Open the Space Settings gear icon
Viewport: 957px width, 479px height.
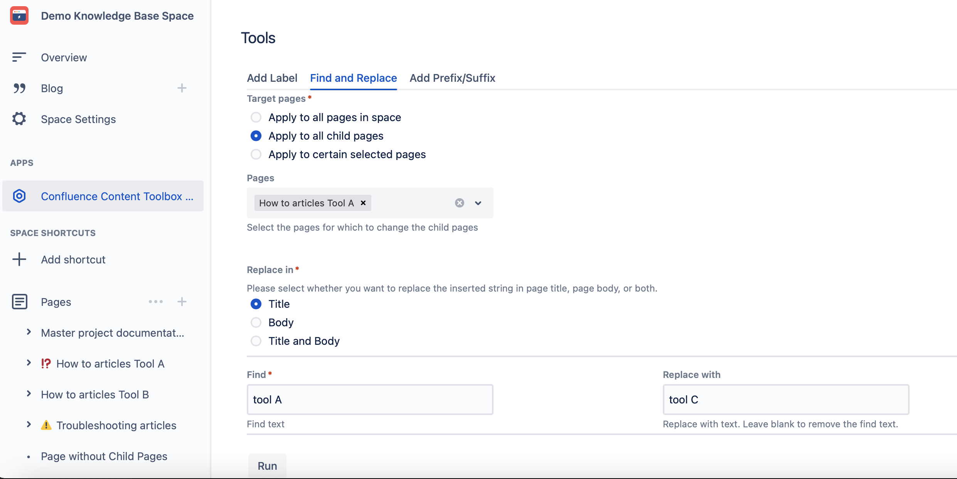(19, 119)
